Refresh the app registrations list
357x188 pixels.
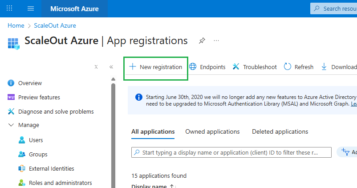[299, 67]
